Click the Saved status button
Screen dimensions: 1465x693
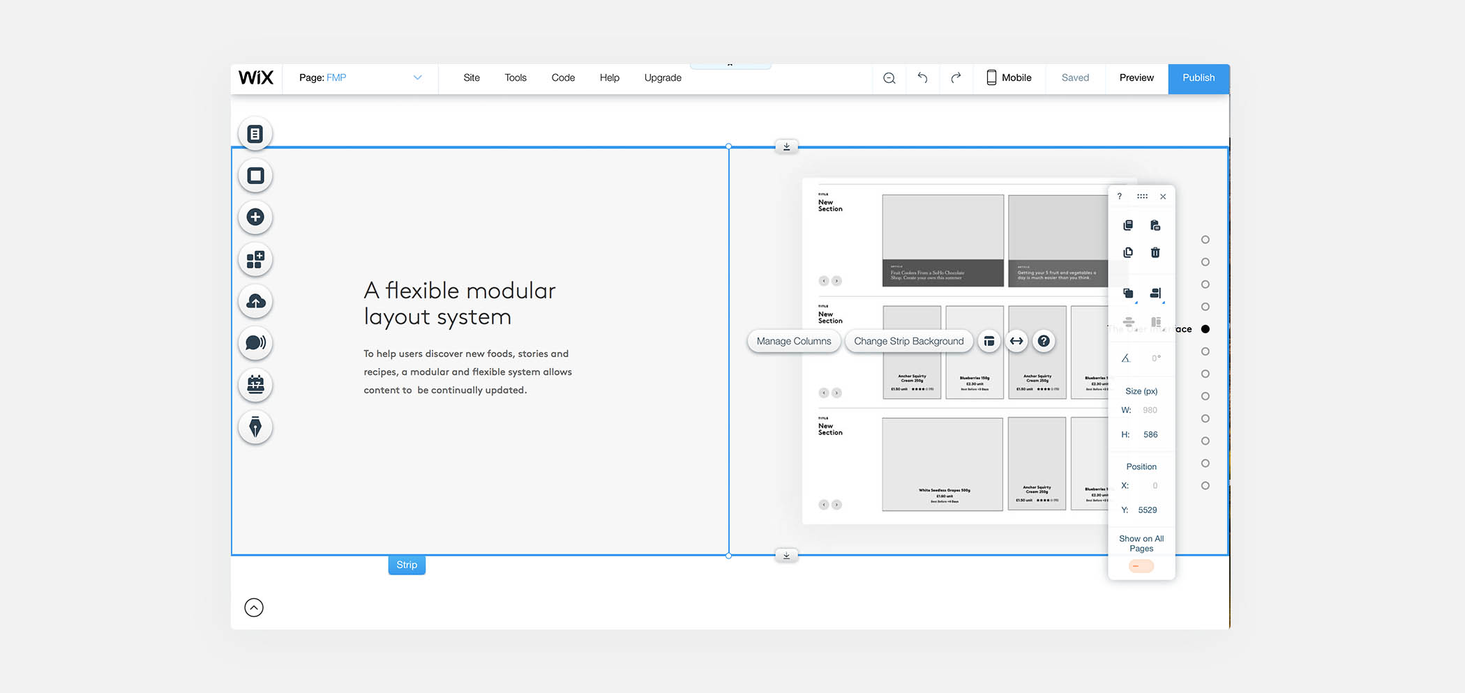coord(1075,77)
